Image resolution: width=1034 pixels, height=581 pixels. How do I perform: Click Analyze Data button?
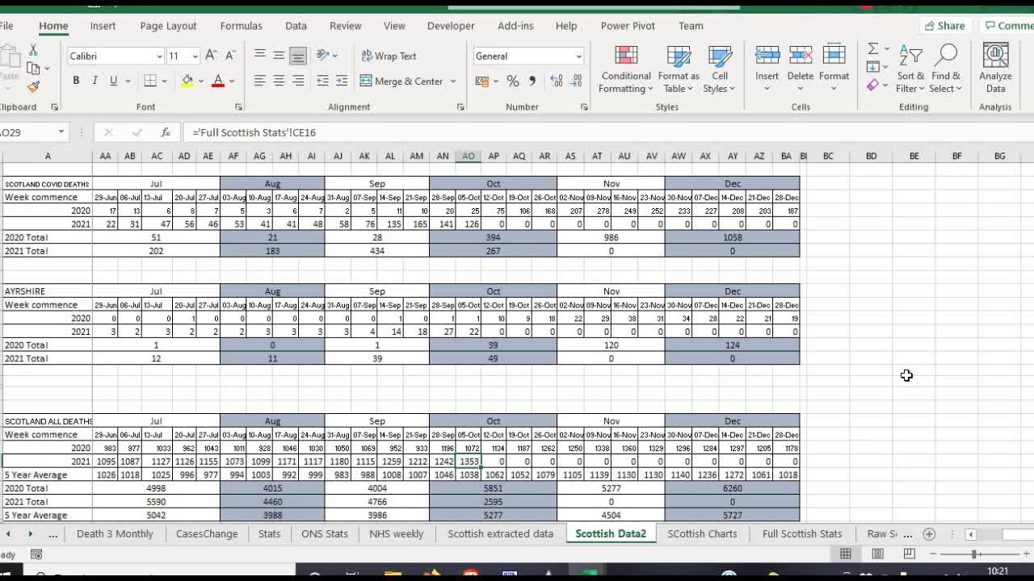995,69
